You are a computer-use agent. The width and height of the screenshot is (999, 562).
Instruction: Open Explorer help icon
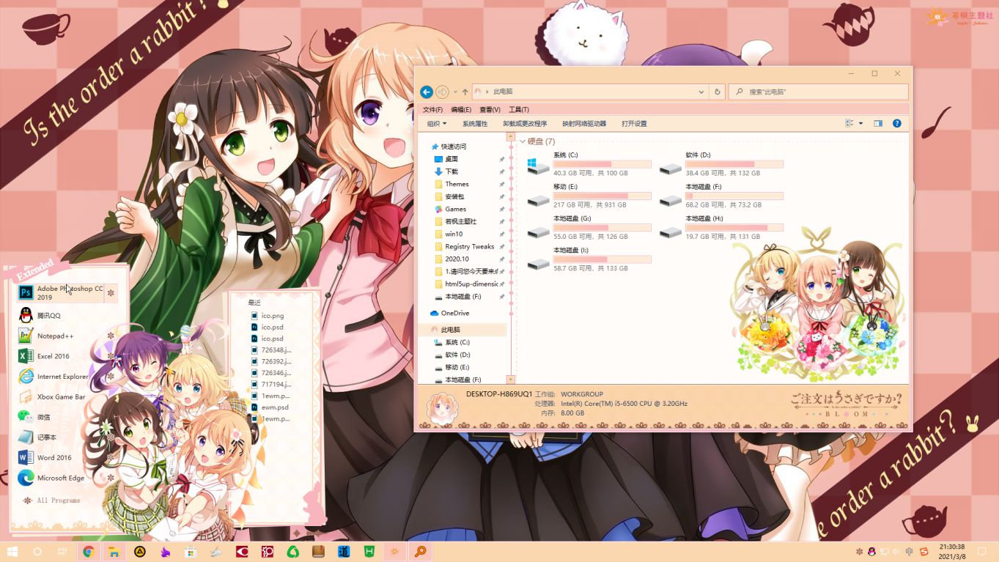(x=896, y=124)
